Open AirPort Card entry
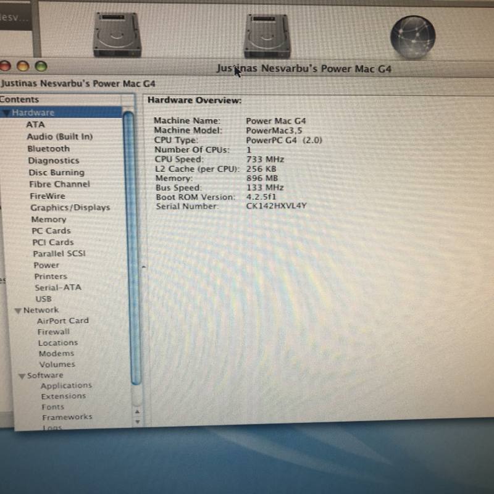This screenshot has width=494, height=494. coord(63,320)
